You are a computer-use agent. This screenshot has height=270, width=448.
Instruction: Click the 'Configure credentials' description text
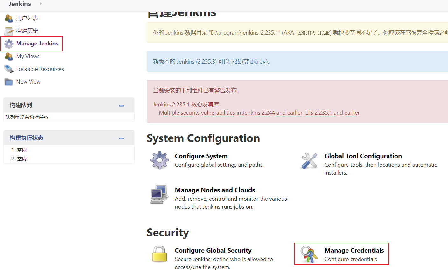(351, 259)
